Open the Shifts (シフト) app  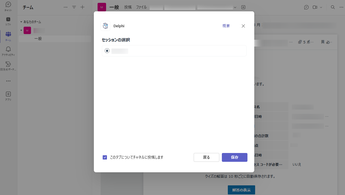click(x=8, y=21)
